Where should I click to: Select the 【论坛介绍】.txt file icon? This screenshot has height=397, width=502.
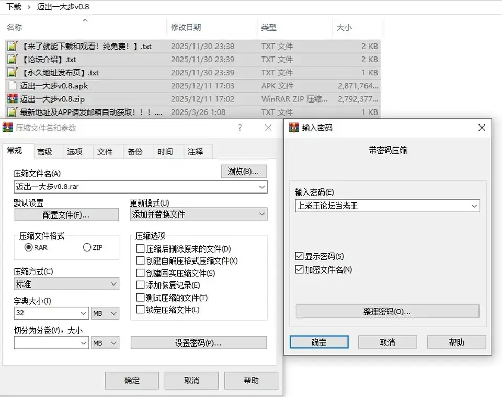pos(13,59)
